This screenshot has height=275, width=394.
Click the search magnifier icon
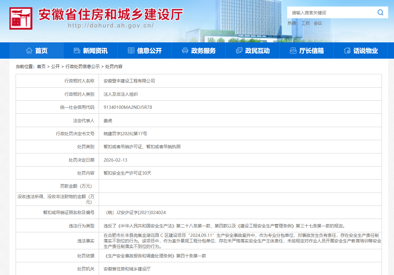pos(380,13)
